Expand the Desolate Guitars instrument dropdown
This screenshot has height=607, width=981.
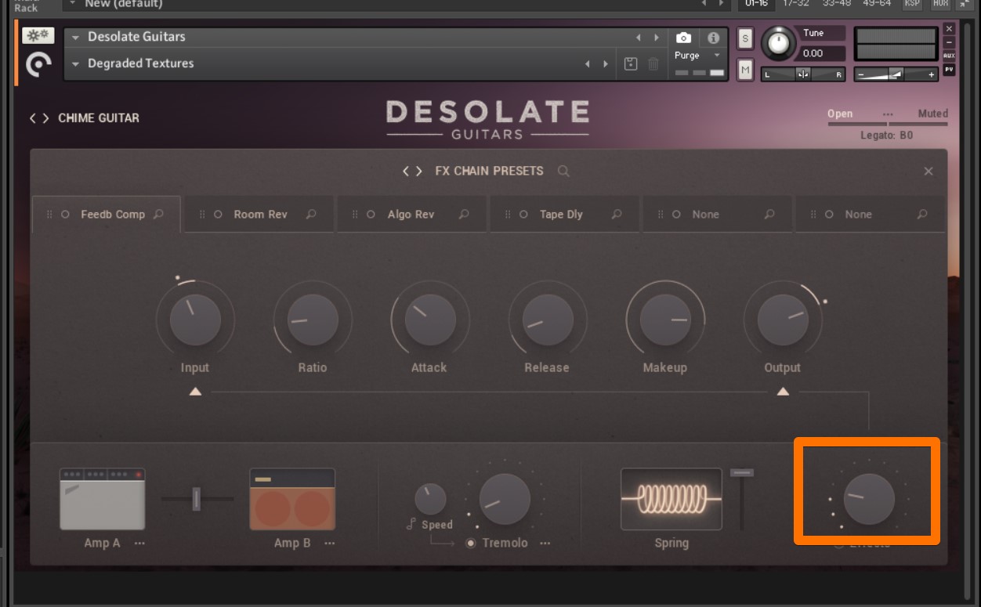pos(76,37)
